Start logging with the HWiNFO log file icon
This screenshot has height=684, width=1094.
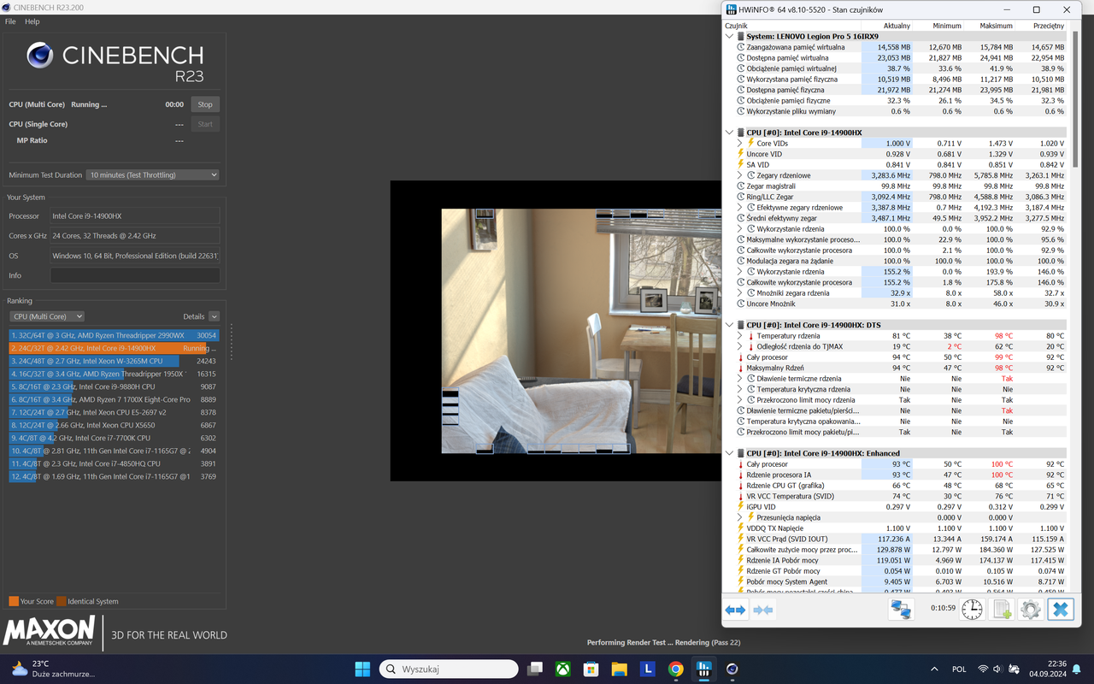(1002, 609)
